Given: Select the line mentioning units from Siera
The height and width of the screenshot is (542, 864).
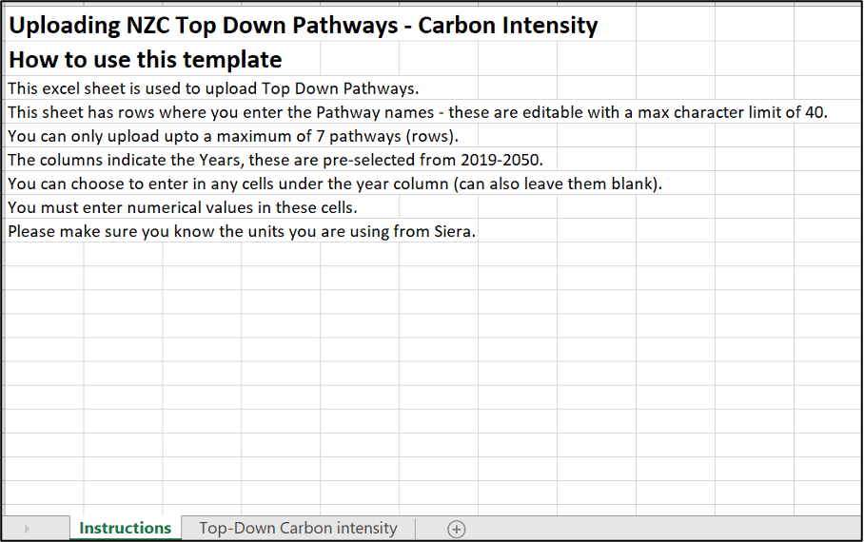Looking at the screenshot, I should 241,231.
